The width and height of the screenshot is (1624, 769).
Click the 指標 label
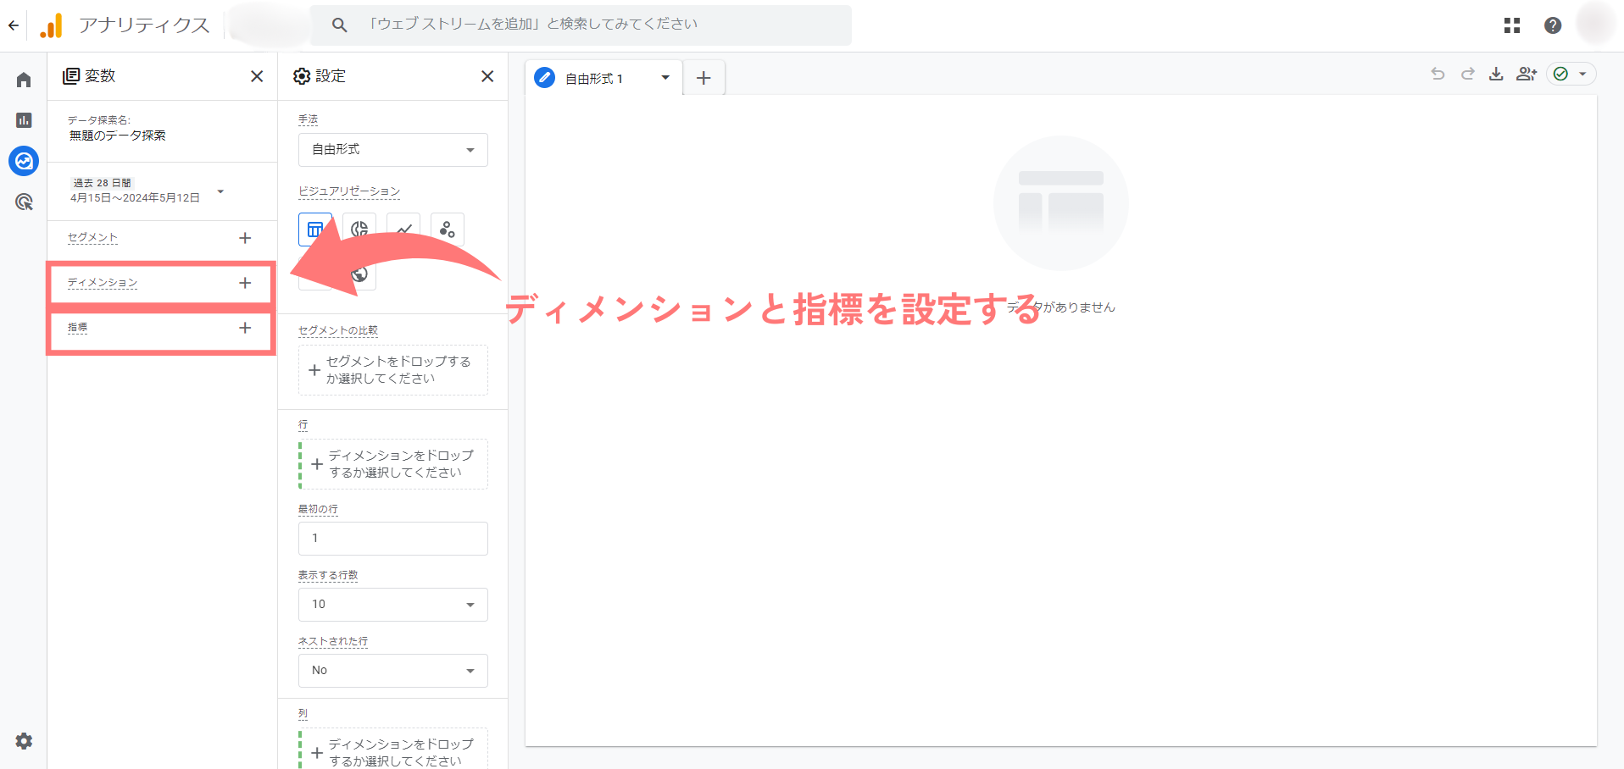(x=78, y=328)
